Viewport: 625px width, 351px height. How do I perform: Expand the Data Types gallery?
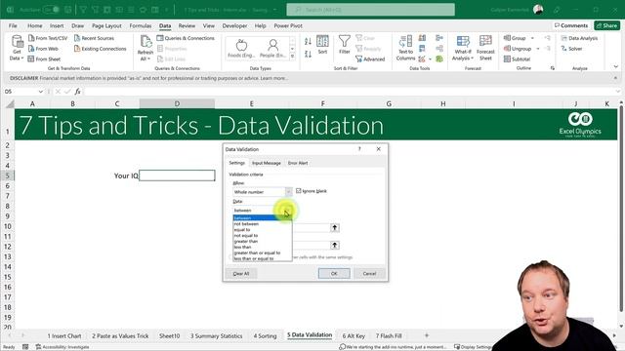[x=293, y=57]
